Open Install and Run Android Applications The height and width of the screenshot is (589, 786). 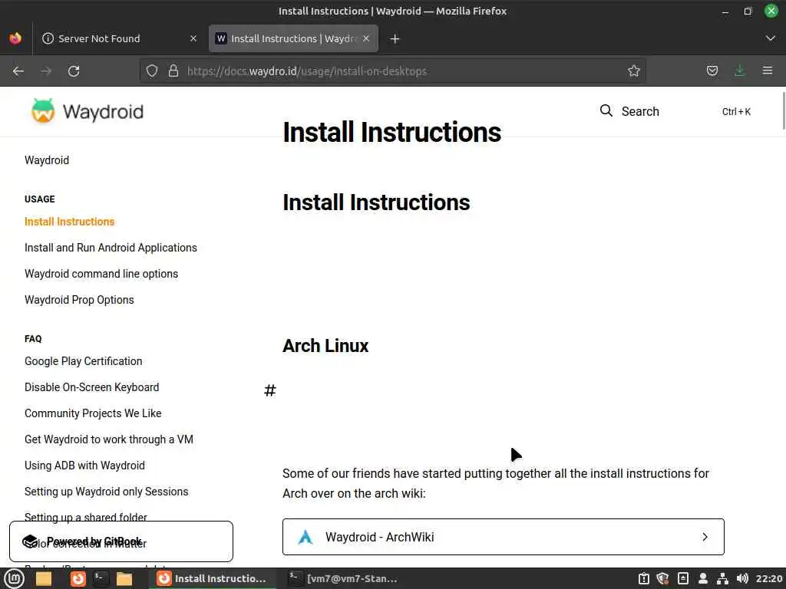(111, 248)
